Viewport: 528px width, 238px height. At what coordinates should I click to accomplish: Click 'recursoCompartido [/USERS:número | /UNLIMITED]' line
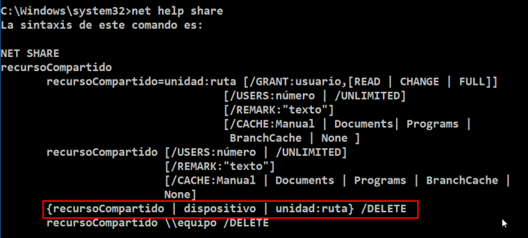[197, 152]
